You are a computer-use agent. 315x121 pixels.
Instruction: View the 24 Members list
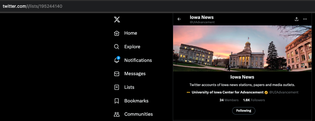229,100
